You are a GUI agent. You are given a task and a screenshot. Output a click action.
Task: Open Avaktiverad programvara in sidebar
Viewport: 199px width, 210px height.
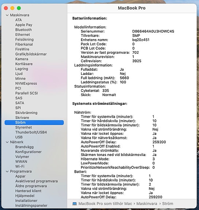coord(37,181)
